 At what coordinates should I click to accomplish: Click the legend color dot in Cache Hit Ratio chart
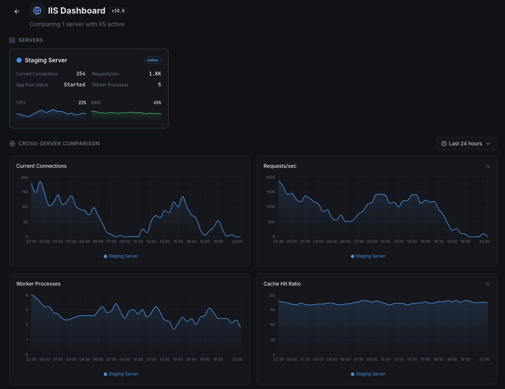[353, 374]
